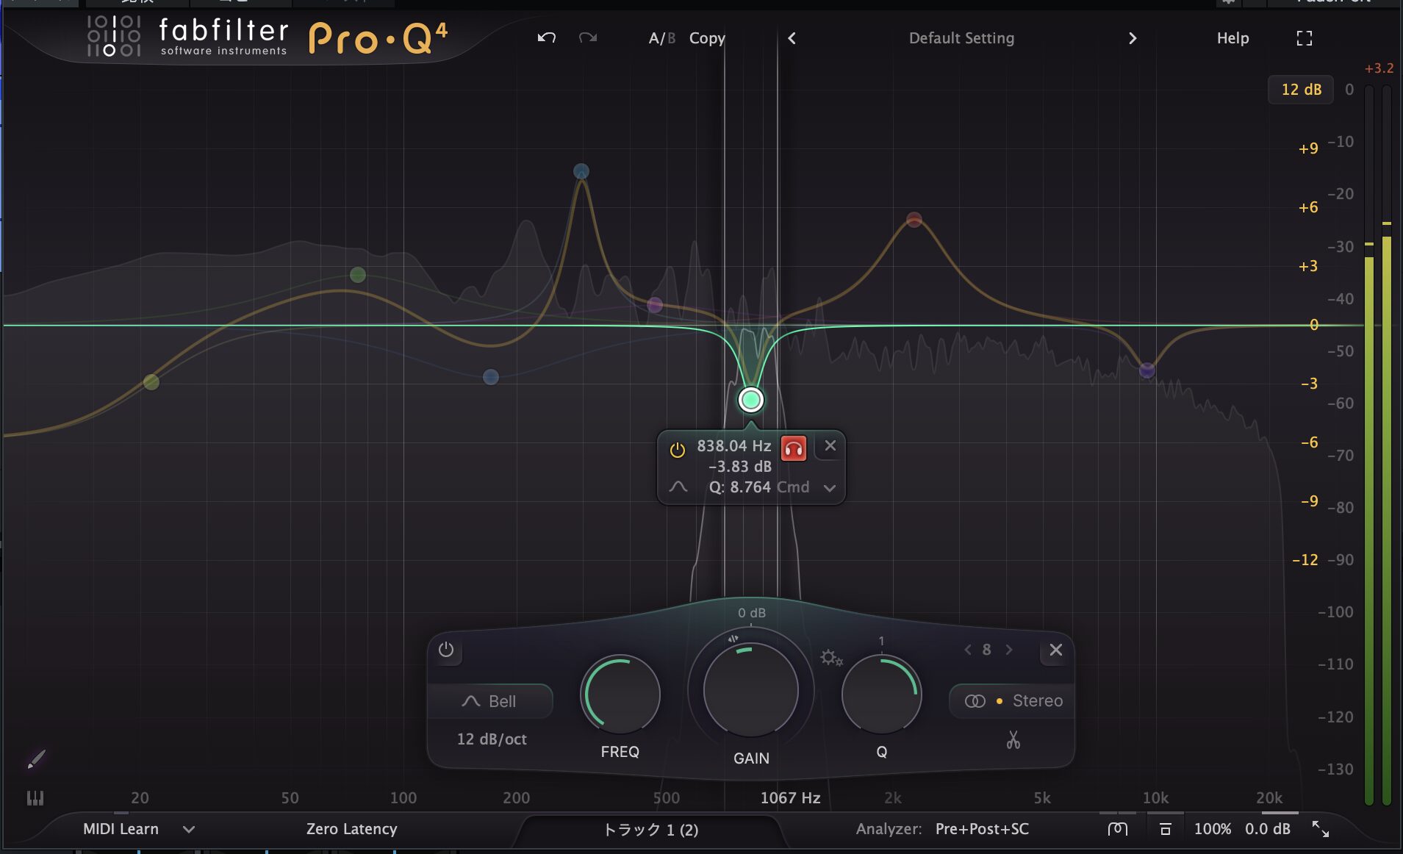Open the Stereo placement dropdown
The image size is (1403, 854).
click(x=1013, y=701)
